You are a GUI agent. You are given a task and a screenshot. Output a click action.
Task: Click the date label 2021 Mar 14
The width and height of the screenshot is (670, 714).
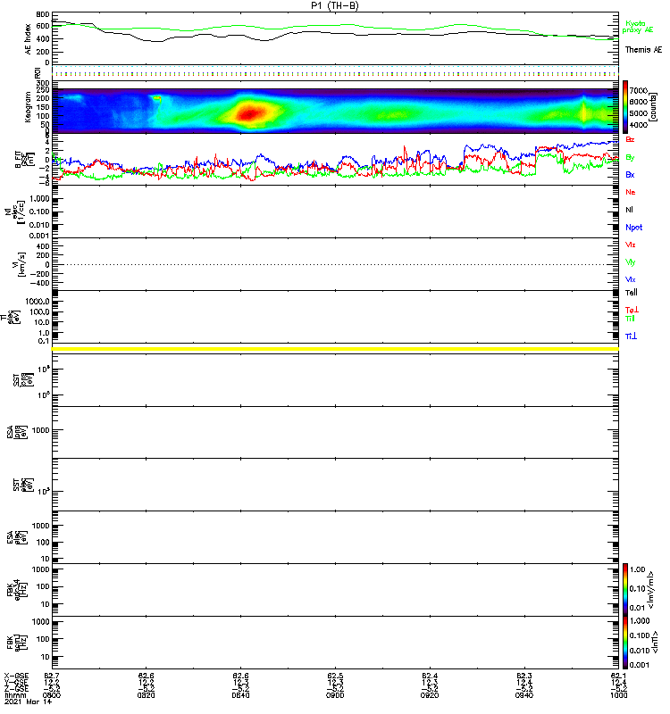29,702
